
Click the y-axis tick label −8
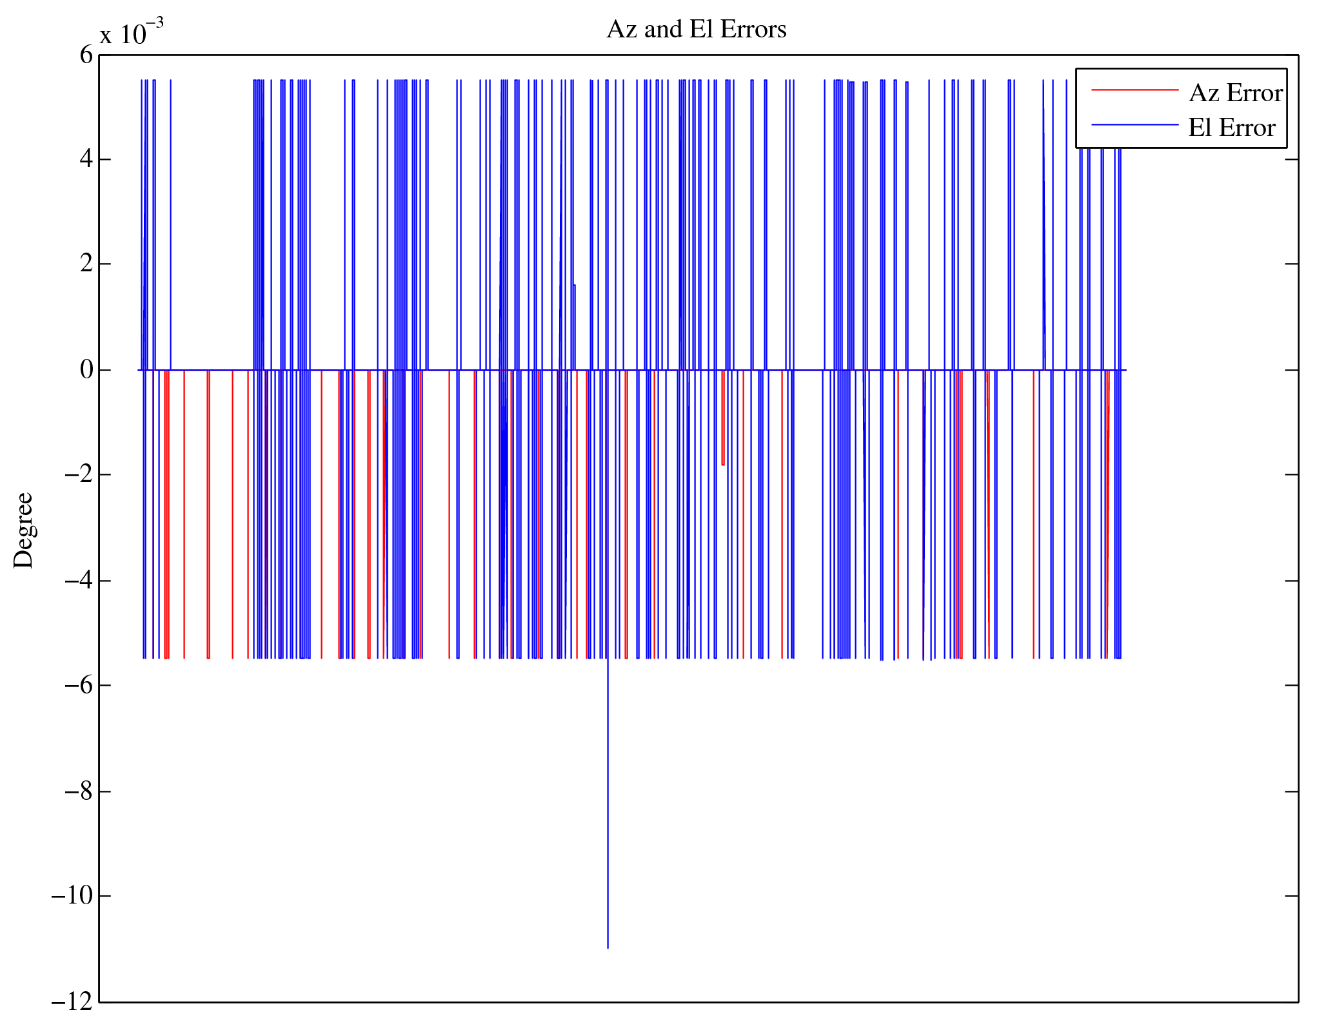(x=79, y=791)
